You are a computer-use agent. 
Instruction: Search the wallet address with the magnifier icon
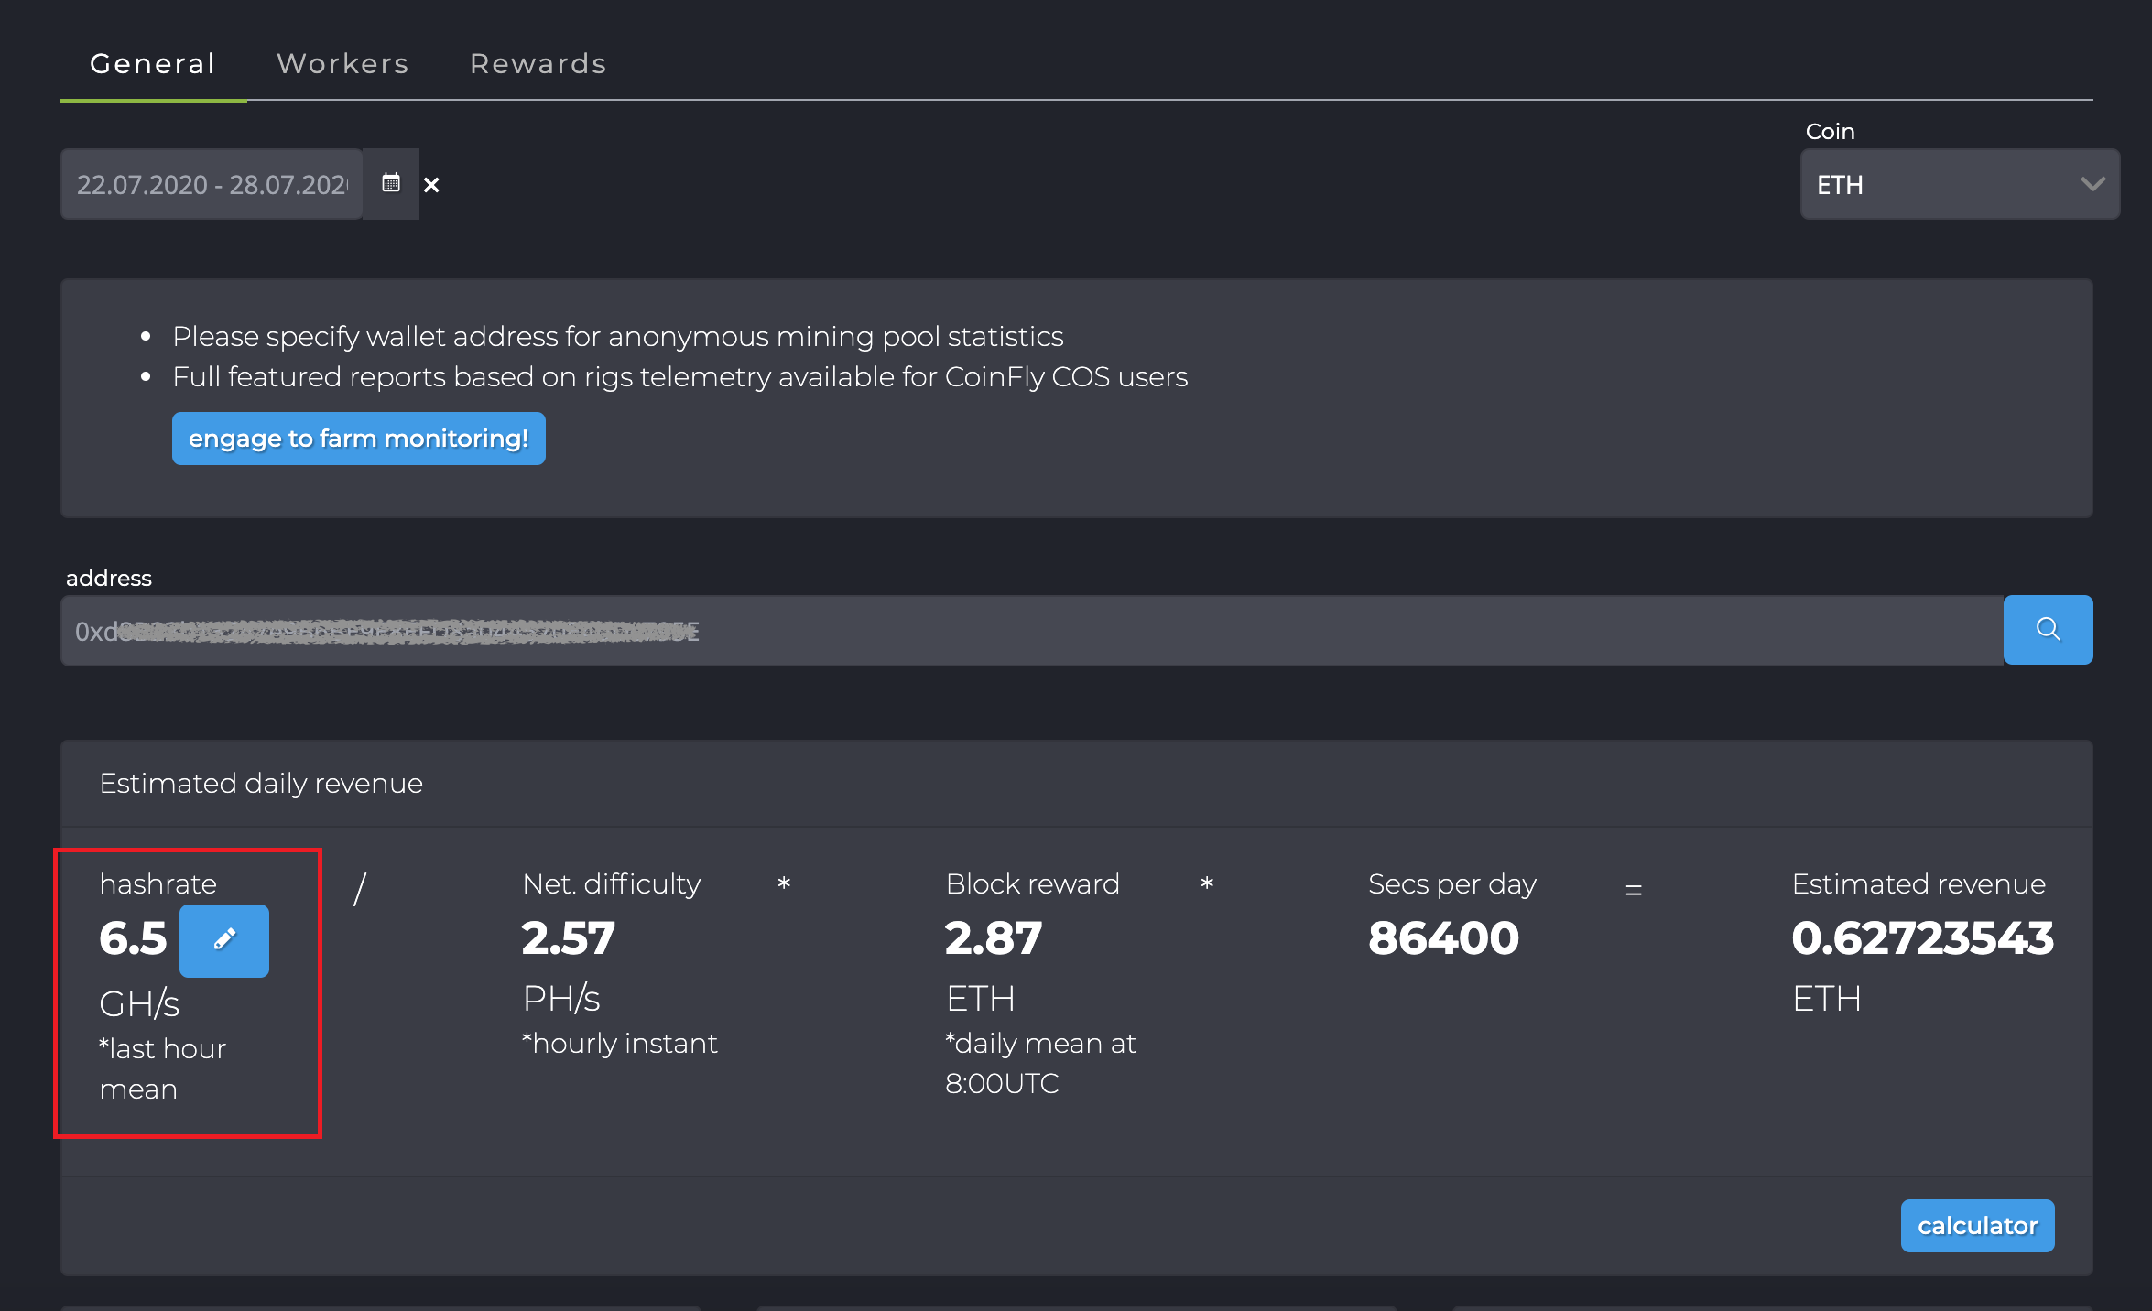[2048, 630]
